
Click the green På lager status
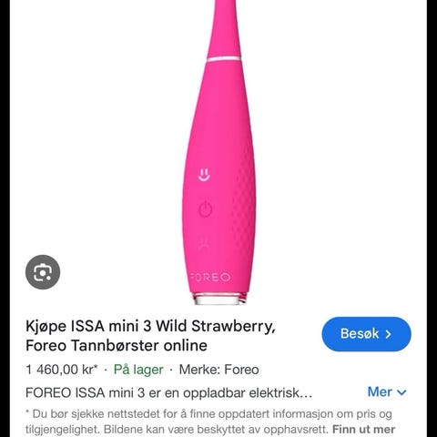coord(138,370)
